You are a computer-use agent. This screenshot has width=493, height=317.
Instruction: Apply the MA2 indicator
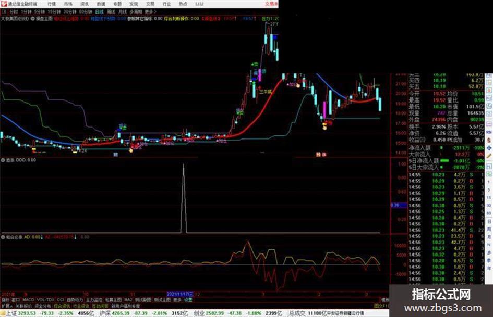(x=128, y=300)
